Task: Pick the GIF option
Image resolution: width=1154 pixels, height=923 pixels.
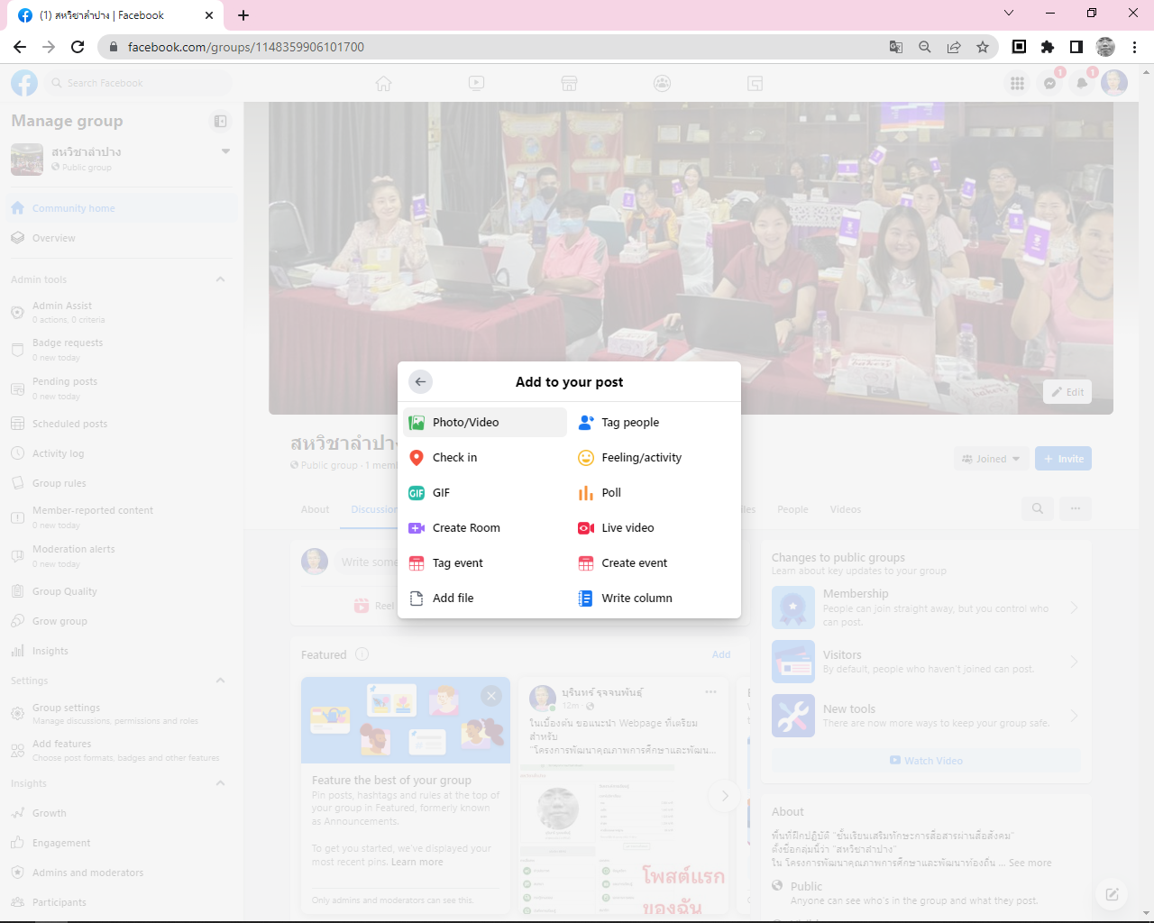Action: click(x=486, y=492)
